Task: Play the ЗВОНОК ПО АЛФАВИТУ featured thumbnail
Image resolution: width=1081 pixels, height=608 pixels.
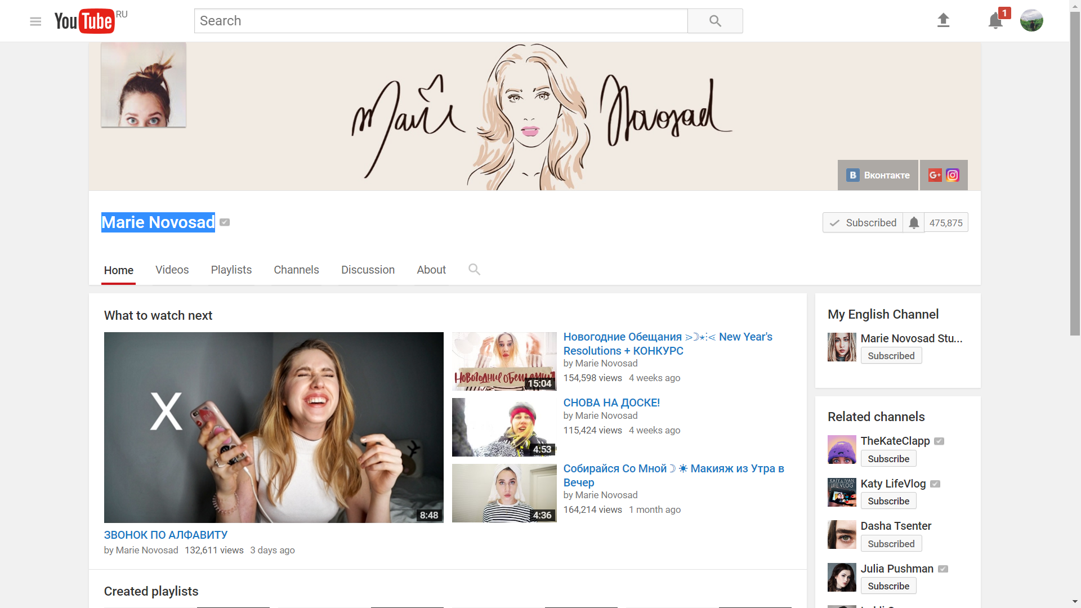Action: pyautogui.click(x=274, y=427)
